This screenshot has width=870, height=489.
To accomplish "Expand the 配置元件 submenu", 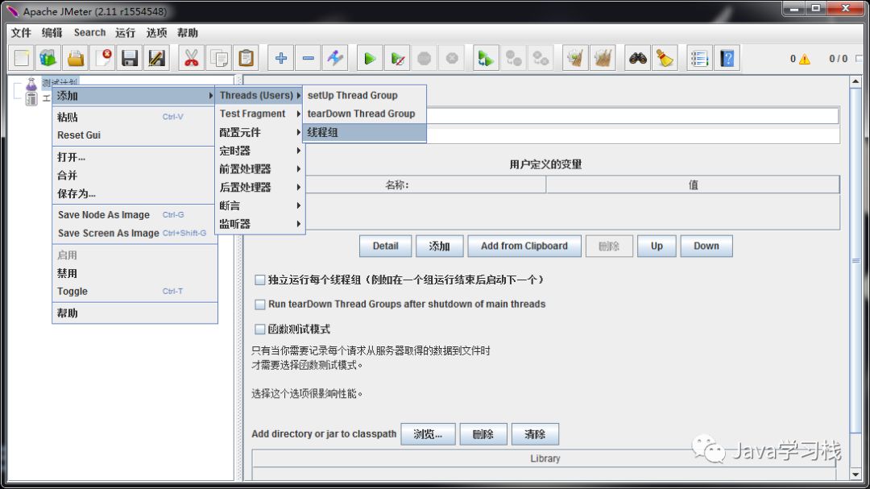I will (259, 132).
